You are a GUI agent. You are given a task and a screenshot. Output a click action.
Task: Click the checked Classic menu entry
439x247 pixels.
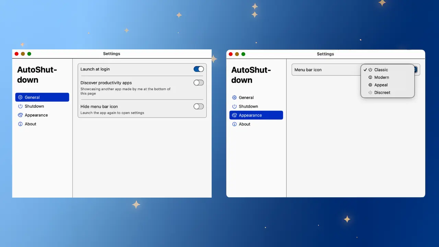click(381, 70)
